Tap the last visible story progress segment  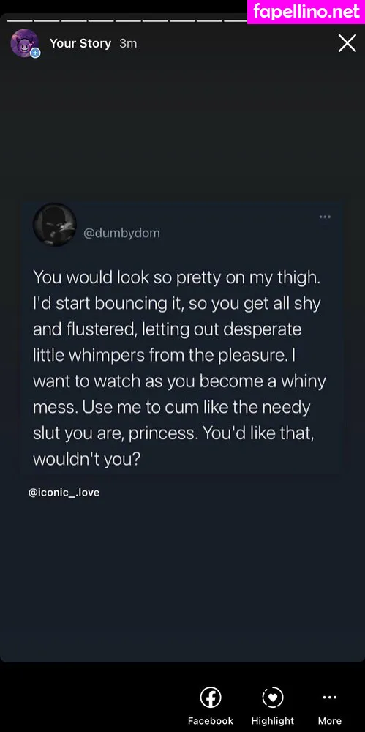[x=236, y=21]
